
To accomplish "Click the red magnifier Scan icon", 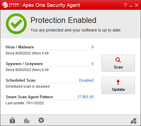I will [118, 60].
